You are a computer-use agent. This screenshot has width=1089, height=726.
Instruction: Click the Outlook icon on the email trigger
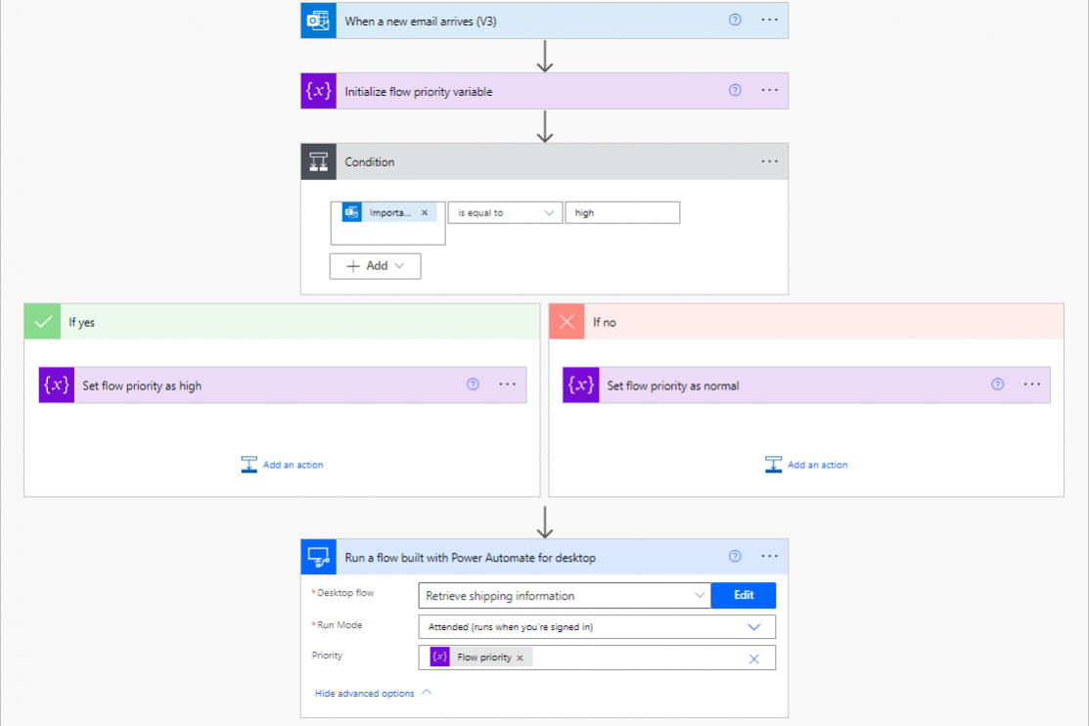[x=318, y=21]
